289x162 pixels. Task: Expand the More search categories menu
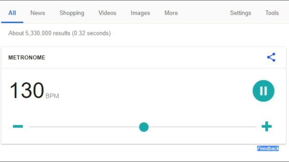click(171, 13)
